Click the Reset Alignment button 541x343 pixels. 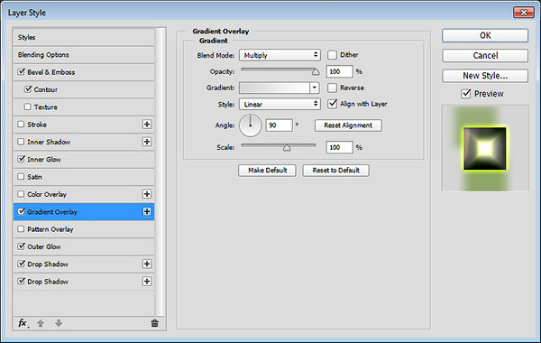[348, 125]
